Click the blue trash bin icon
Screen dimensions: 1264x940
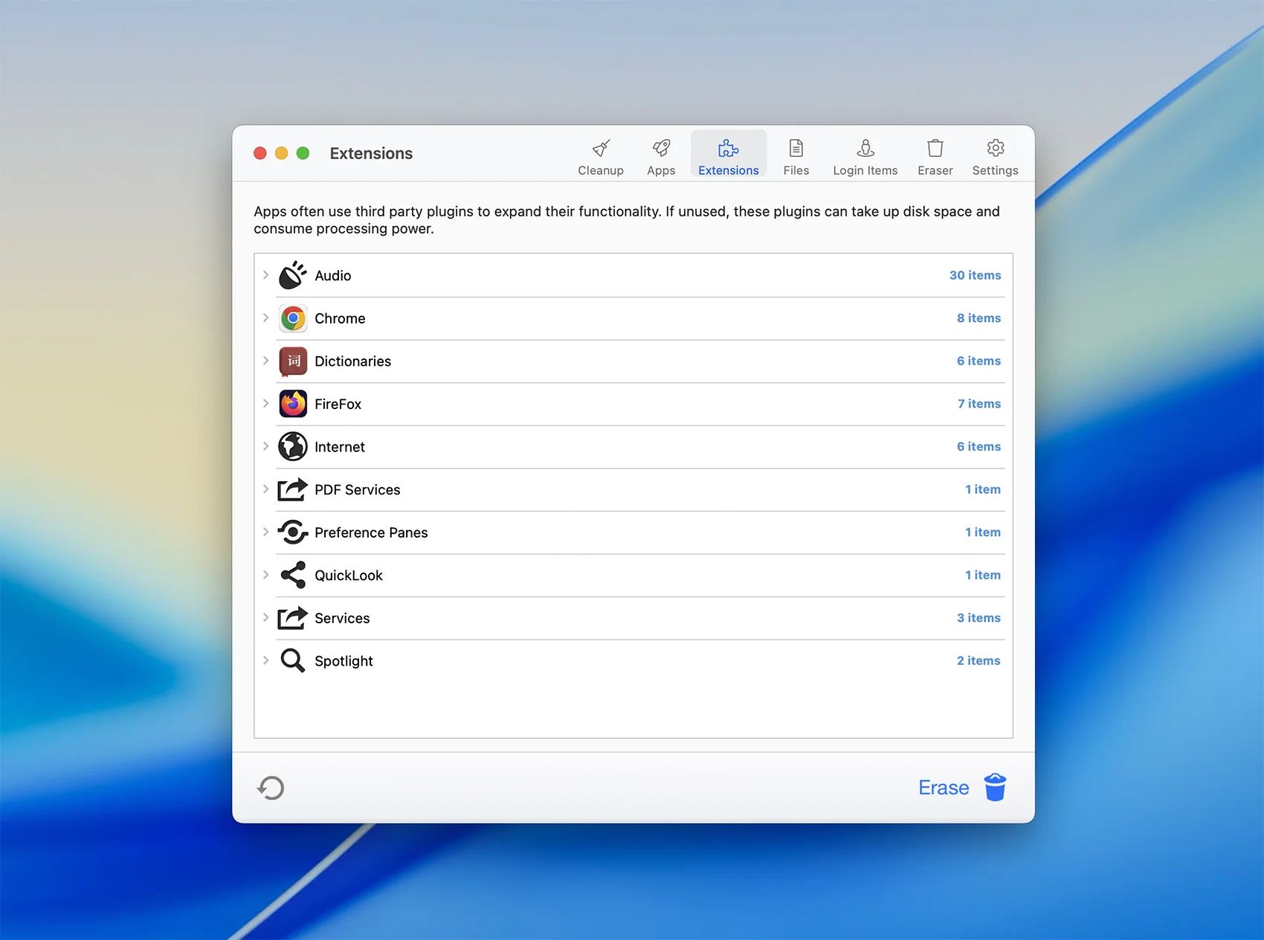(995, 788)
